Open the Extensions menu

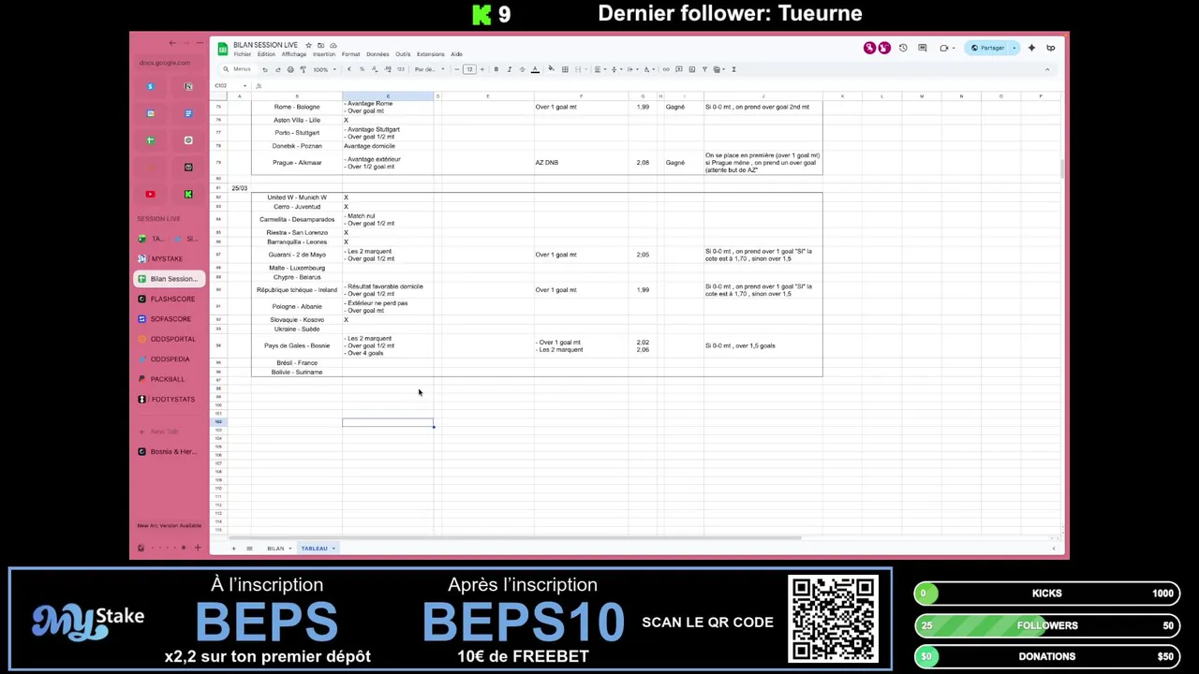pos(430,54)
